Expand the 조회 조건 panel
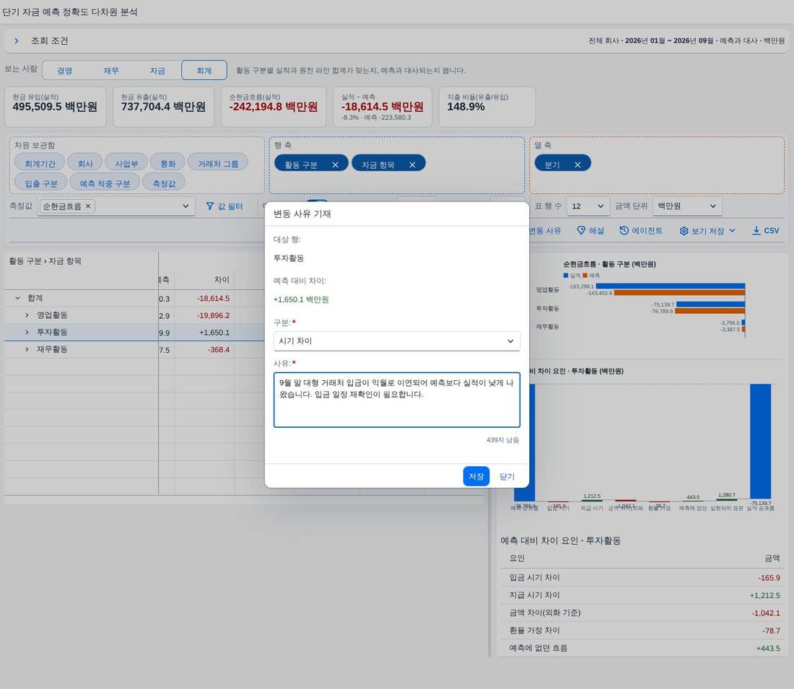 [17, 40]
